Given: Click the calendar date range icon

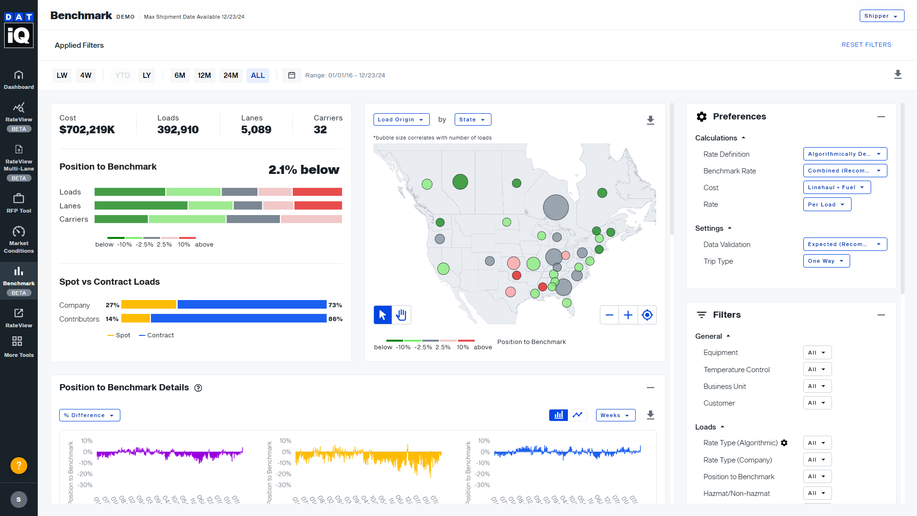Looking at the screenshot, I should [292, 75].
